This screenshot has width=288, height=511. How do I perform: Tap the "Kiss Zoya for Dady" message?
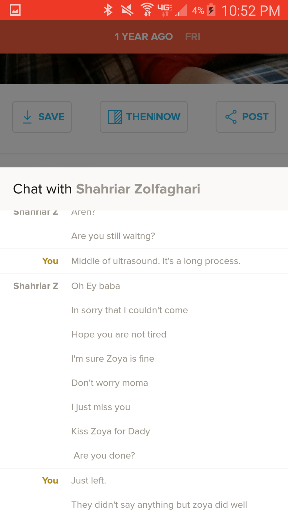coord(111,431)
